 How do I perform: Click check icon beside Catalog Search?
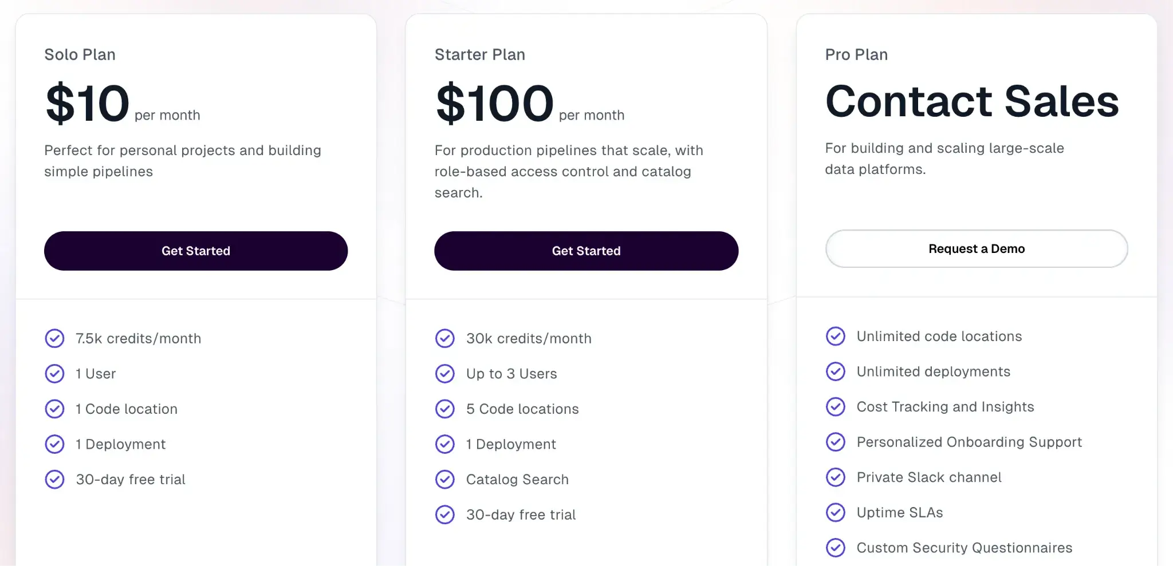[x=445, y=480]
